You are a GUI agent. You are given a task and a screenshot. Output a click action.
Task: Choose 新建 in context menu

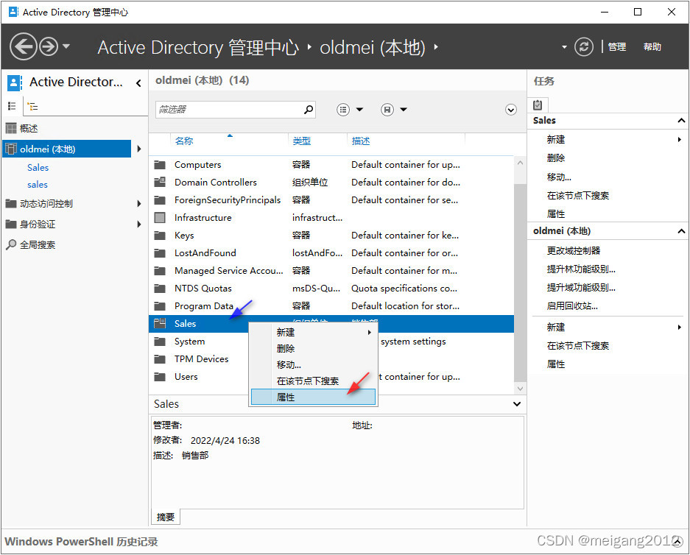pyautogui.click(x=313, y=333)
